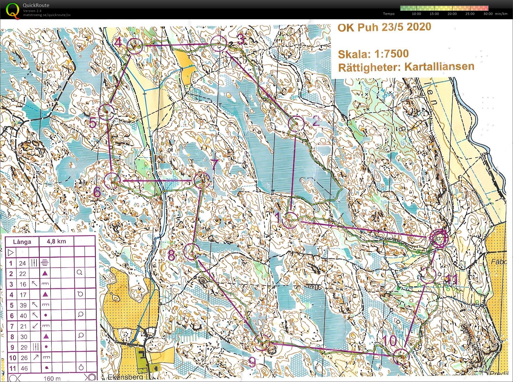
Task: Click control circle 8 on the map
Action: coord(192,252)
